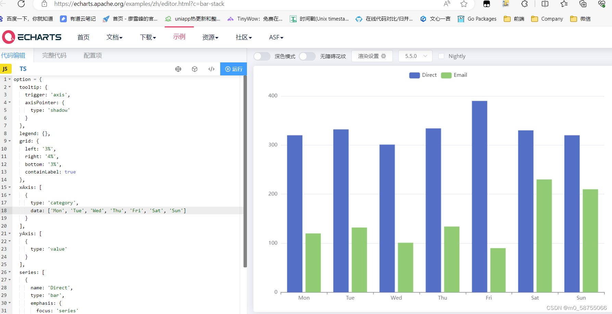The width and height of the screenshot is (612, 314).
Task: Click the ECharts logo icon
Action: pos(8,37)
